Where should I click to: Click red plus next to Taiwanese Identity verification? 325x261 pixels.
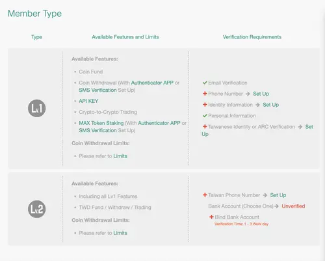tap(205, 126)
